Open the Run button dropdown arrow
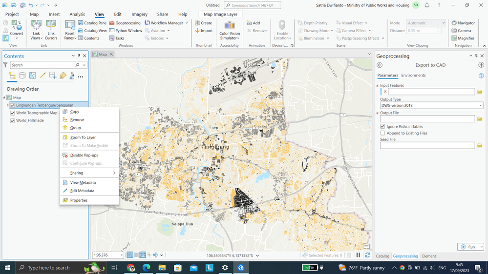This screenshot has width=488, height=274. pyautogui.click(x=482, y=247)
